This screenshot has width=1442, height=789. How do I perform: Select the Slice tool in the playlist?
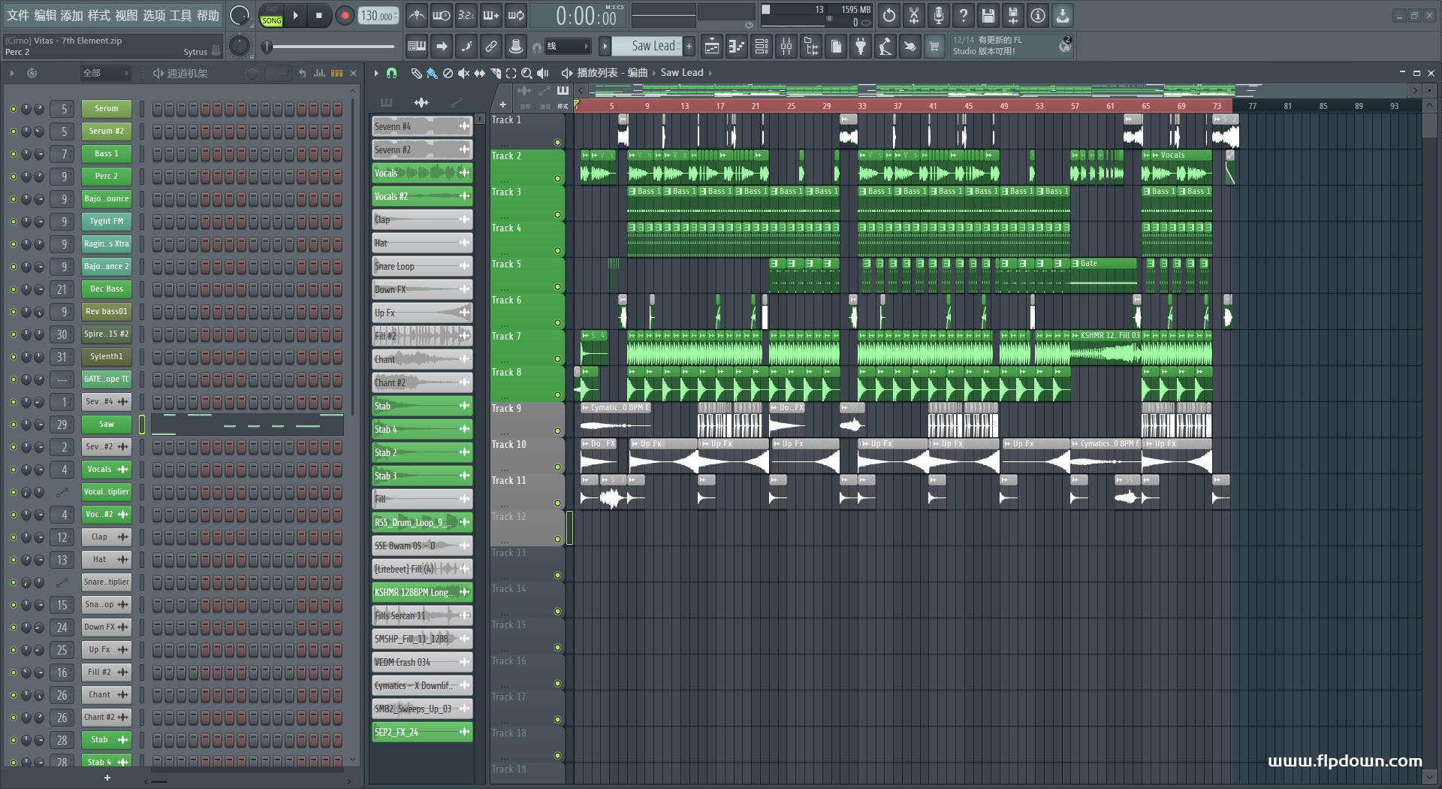pyautogui.click(x=495, y=73)
